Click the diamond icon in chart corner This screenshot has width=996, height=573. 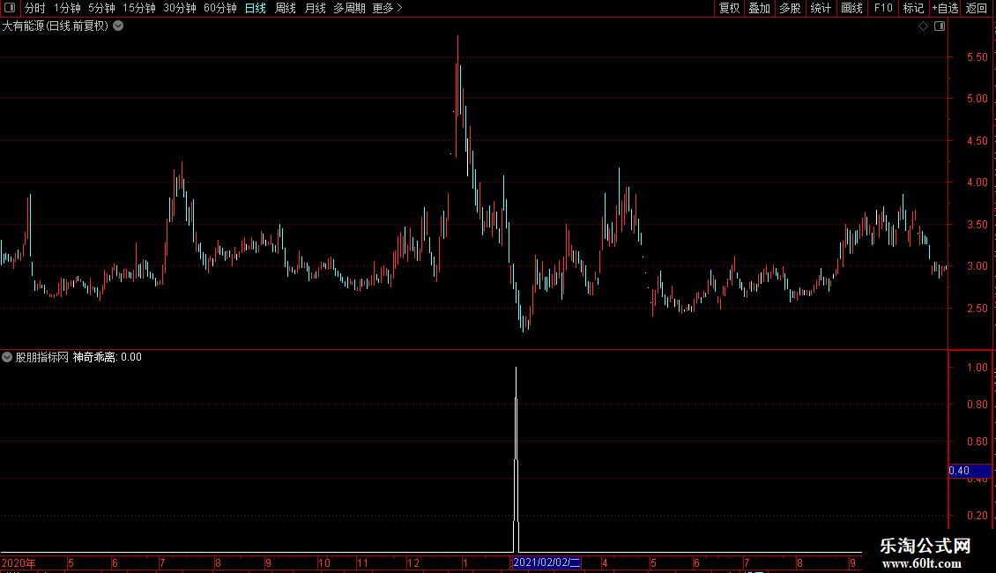[924, 26]
